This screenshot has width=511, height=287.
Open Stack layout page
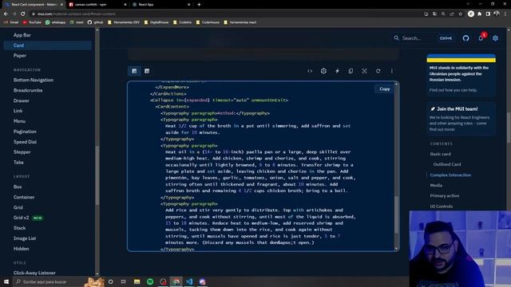pos(19,228)
